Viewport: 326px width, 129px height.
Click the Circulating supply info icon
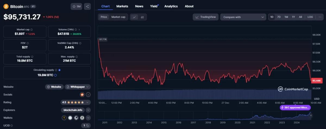56,70
